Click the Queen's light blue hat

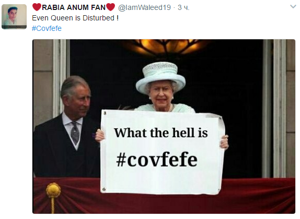pyautogui.click(x=160, y=78)
